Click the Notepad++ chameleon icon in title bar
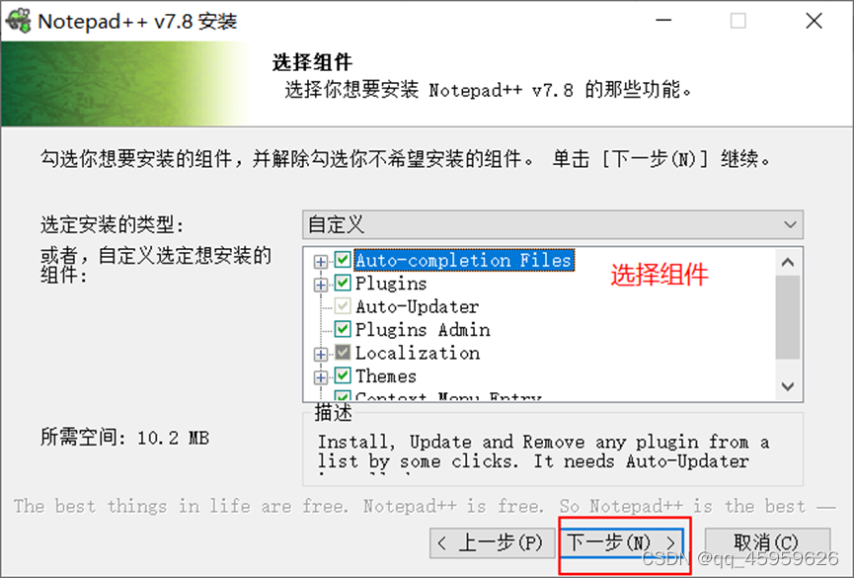 [18, 20]
